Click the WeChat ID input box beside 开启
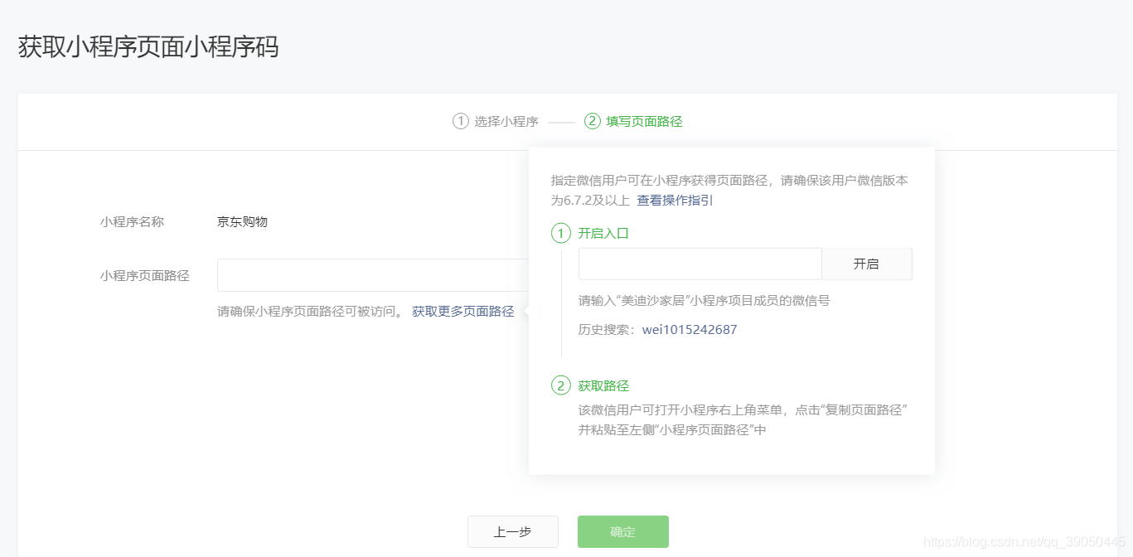This screenshot has width=1133, height=557. click(699, 264)
